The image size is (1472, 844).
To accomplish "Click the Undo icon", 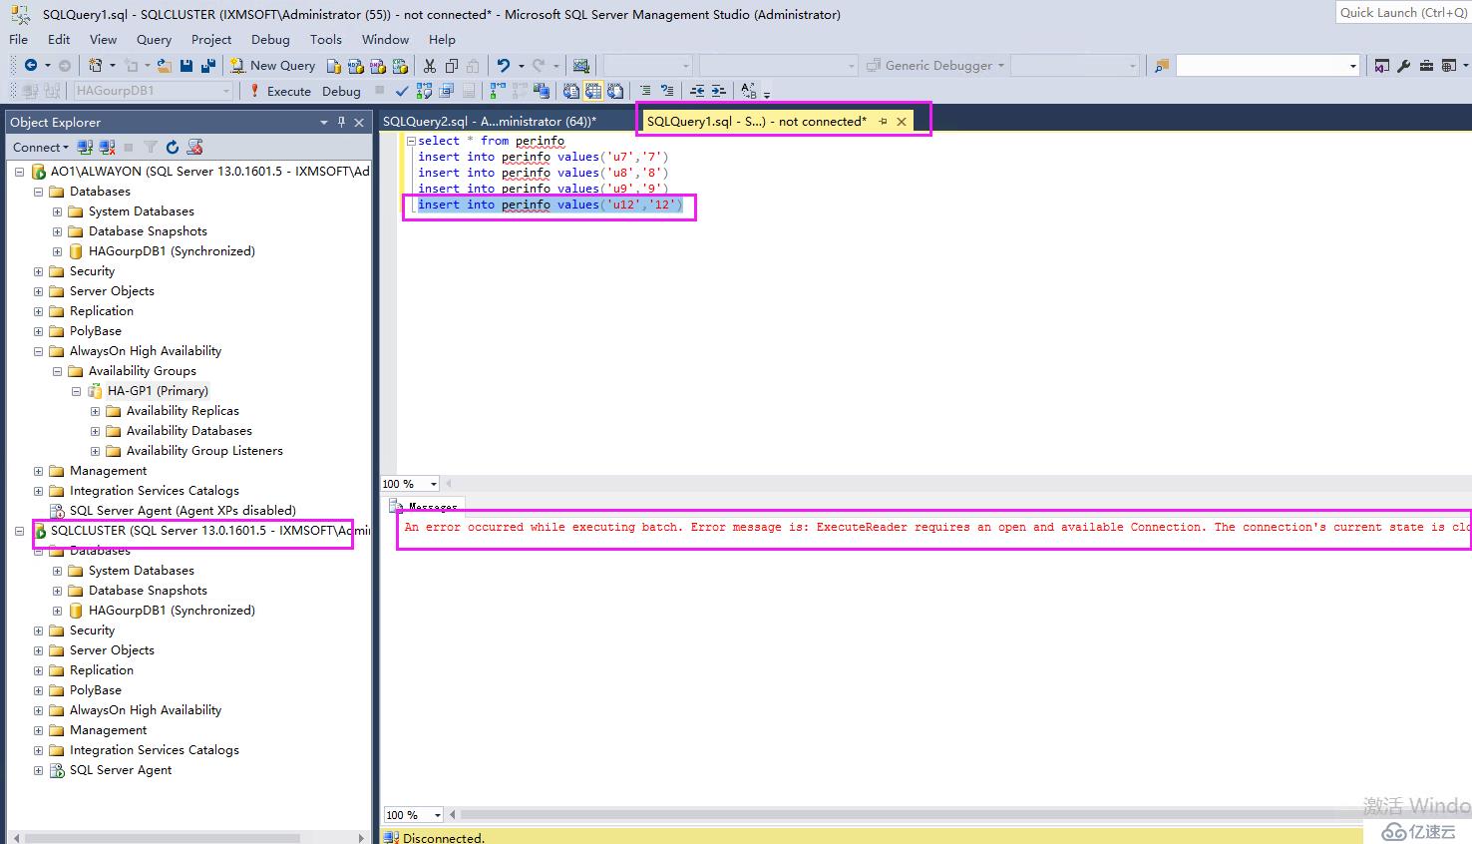I will [504, 66].
